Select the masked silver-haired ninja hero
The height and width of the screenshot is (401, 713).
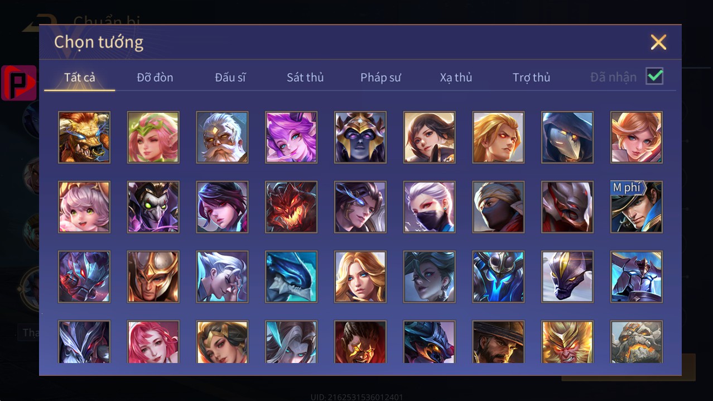430,207
